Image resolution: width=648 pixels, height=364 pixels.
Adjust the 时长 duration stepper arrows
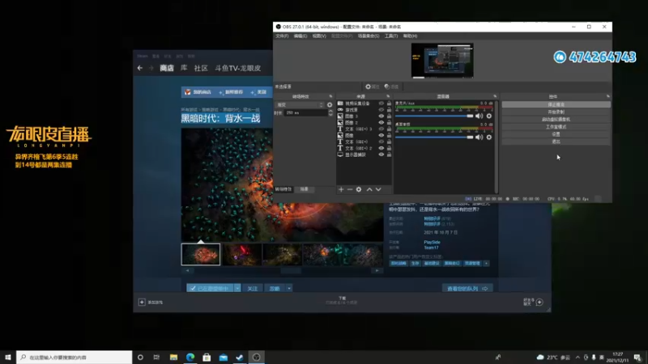coord(330,112)
